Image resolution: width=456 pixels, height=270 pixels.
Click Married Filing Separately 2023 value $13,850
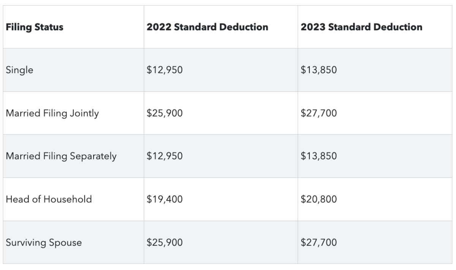(x=318, y=156)
